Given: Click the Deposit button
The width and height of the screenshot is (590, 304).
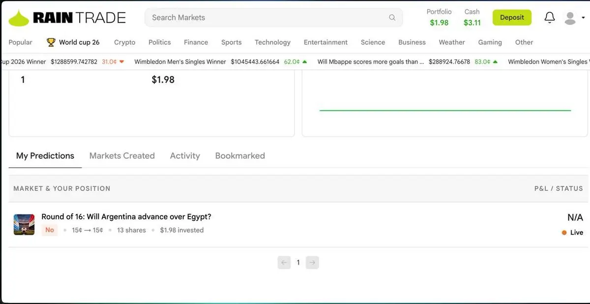Looking at the screenshot, I should (512, 18).
